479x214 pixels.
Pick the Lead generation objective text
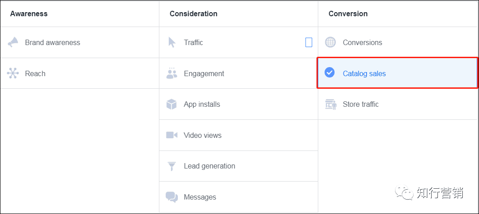tap(209, 166)
